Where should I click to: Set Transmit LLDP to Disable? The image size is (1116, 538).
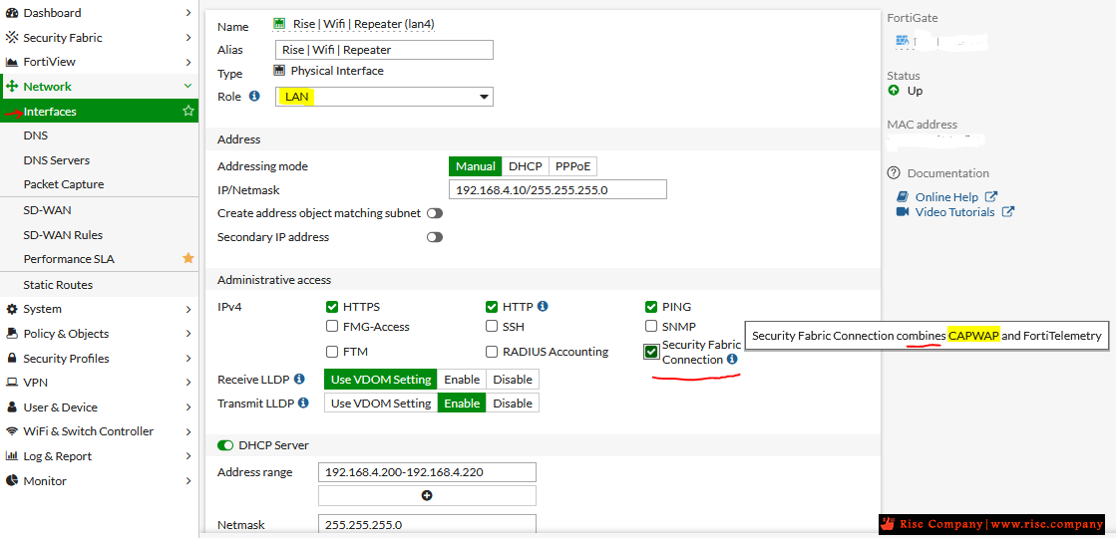click(513, 403)
